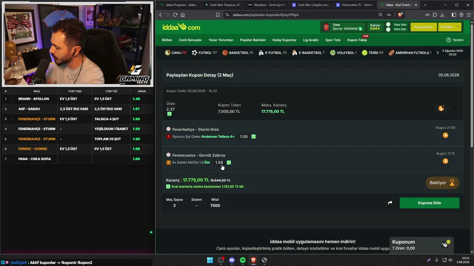Expand the Kuponum floating panel
Screen dimensions: 474x266
pos(421,245)
